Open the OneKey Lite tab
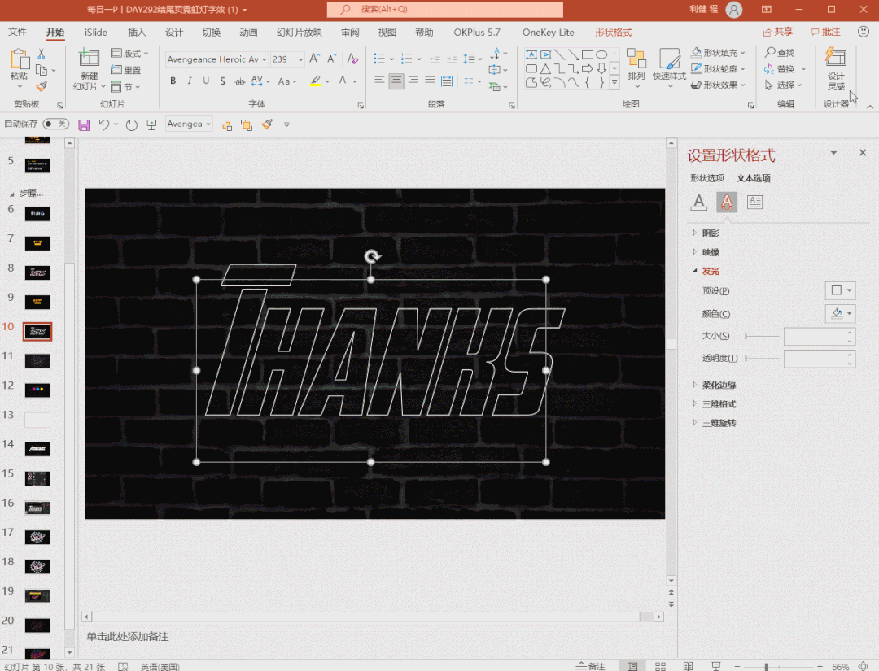 click(549, 33)
